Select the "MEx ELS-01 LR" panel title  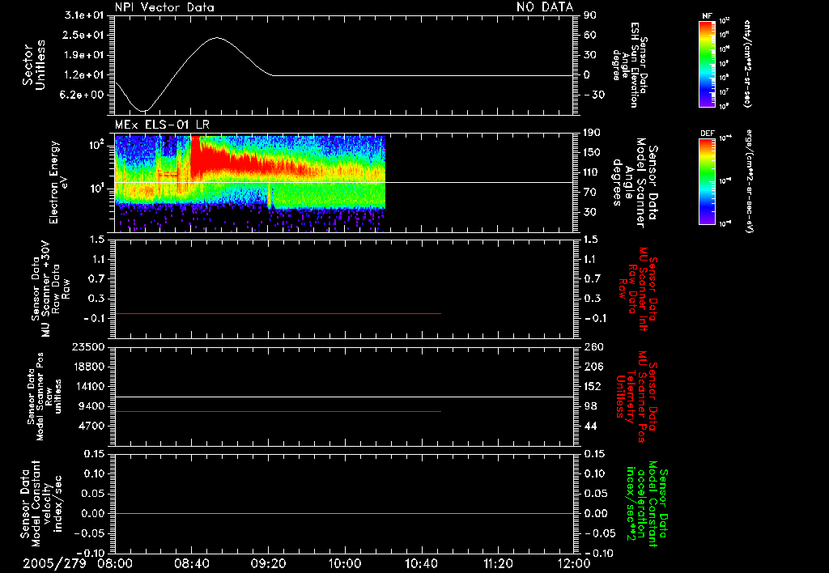click(x=162, y=125)
